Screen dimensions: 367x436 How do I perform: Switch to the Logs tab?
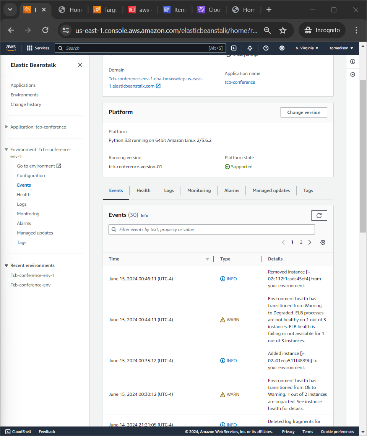(169, 190)
